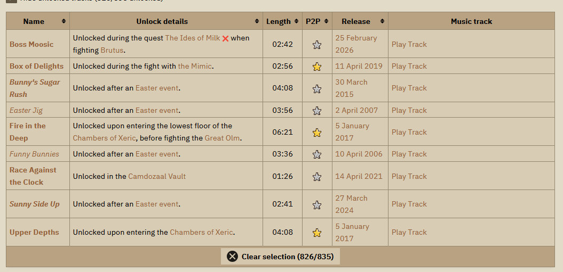Play Track for Bunny's Sugar Rush

[x=409, y=88]
